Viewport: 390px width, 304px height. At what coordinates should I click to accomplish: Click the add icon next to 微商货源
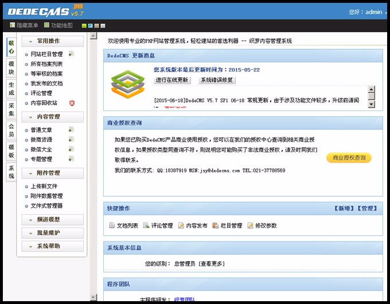click(71, 139)
